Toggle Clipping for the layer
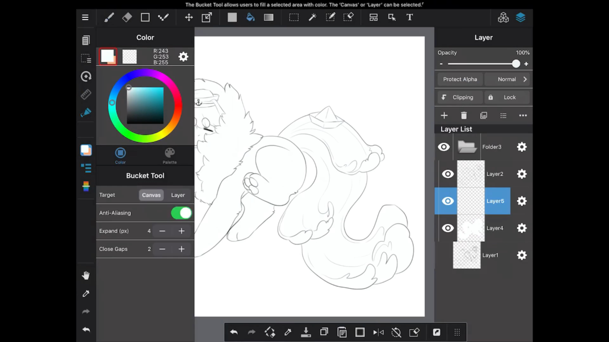The image size is (609, 342). [460, 97]
